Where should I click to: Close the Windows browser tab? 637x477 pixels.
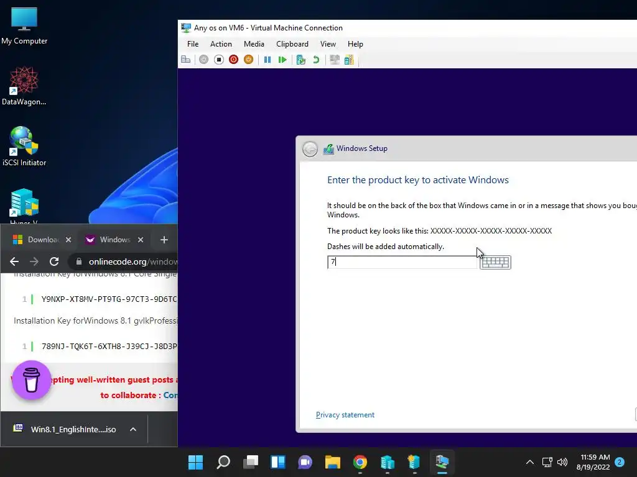(141, 240)
